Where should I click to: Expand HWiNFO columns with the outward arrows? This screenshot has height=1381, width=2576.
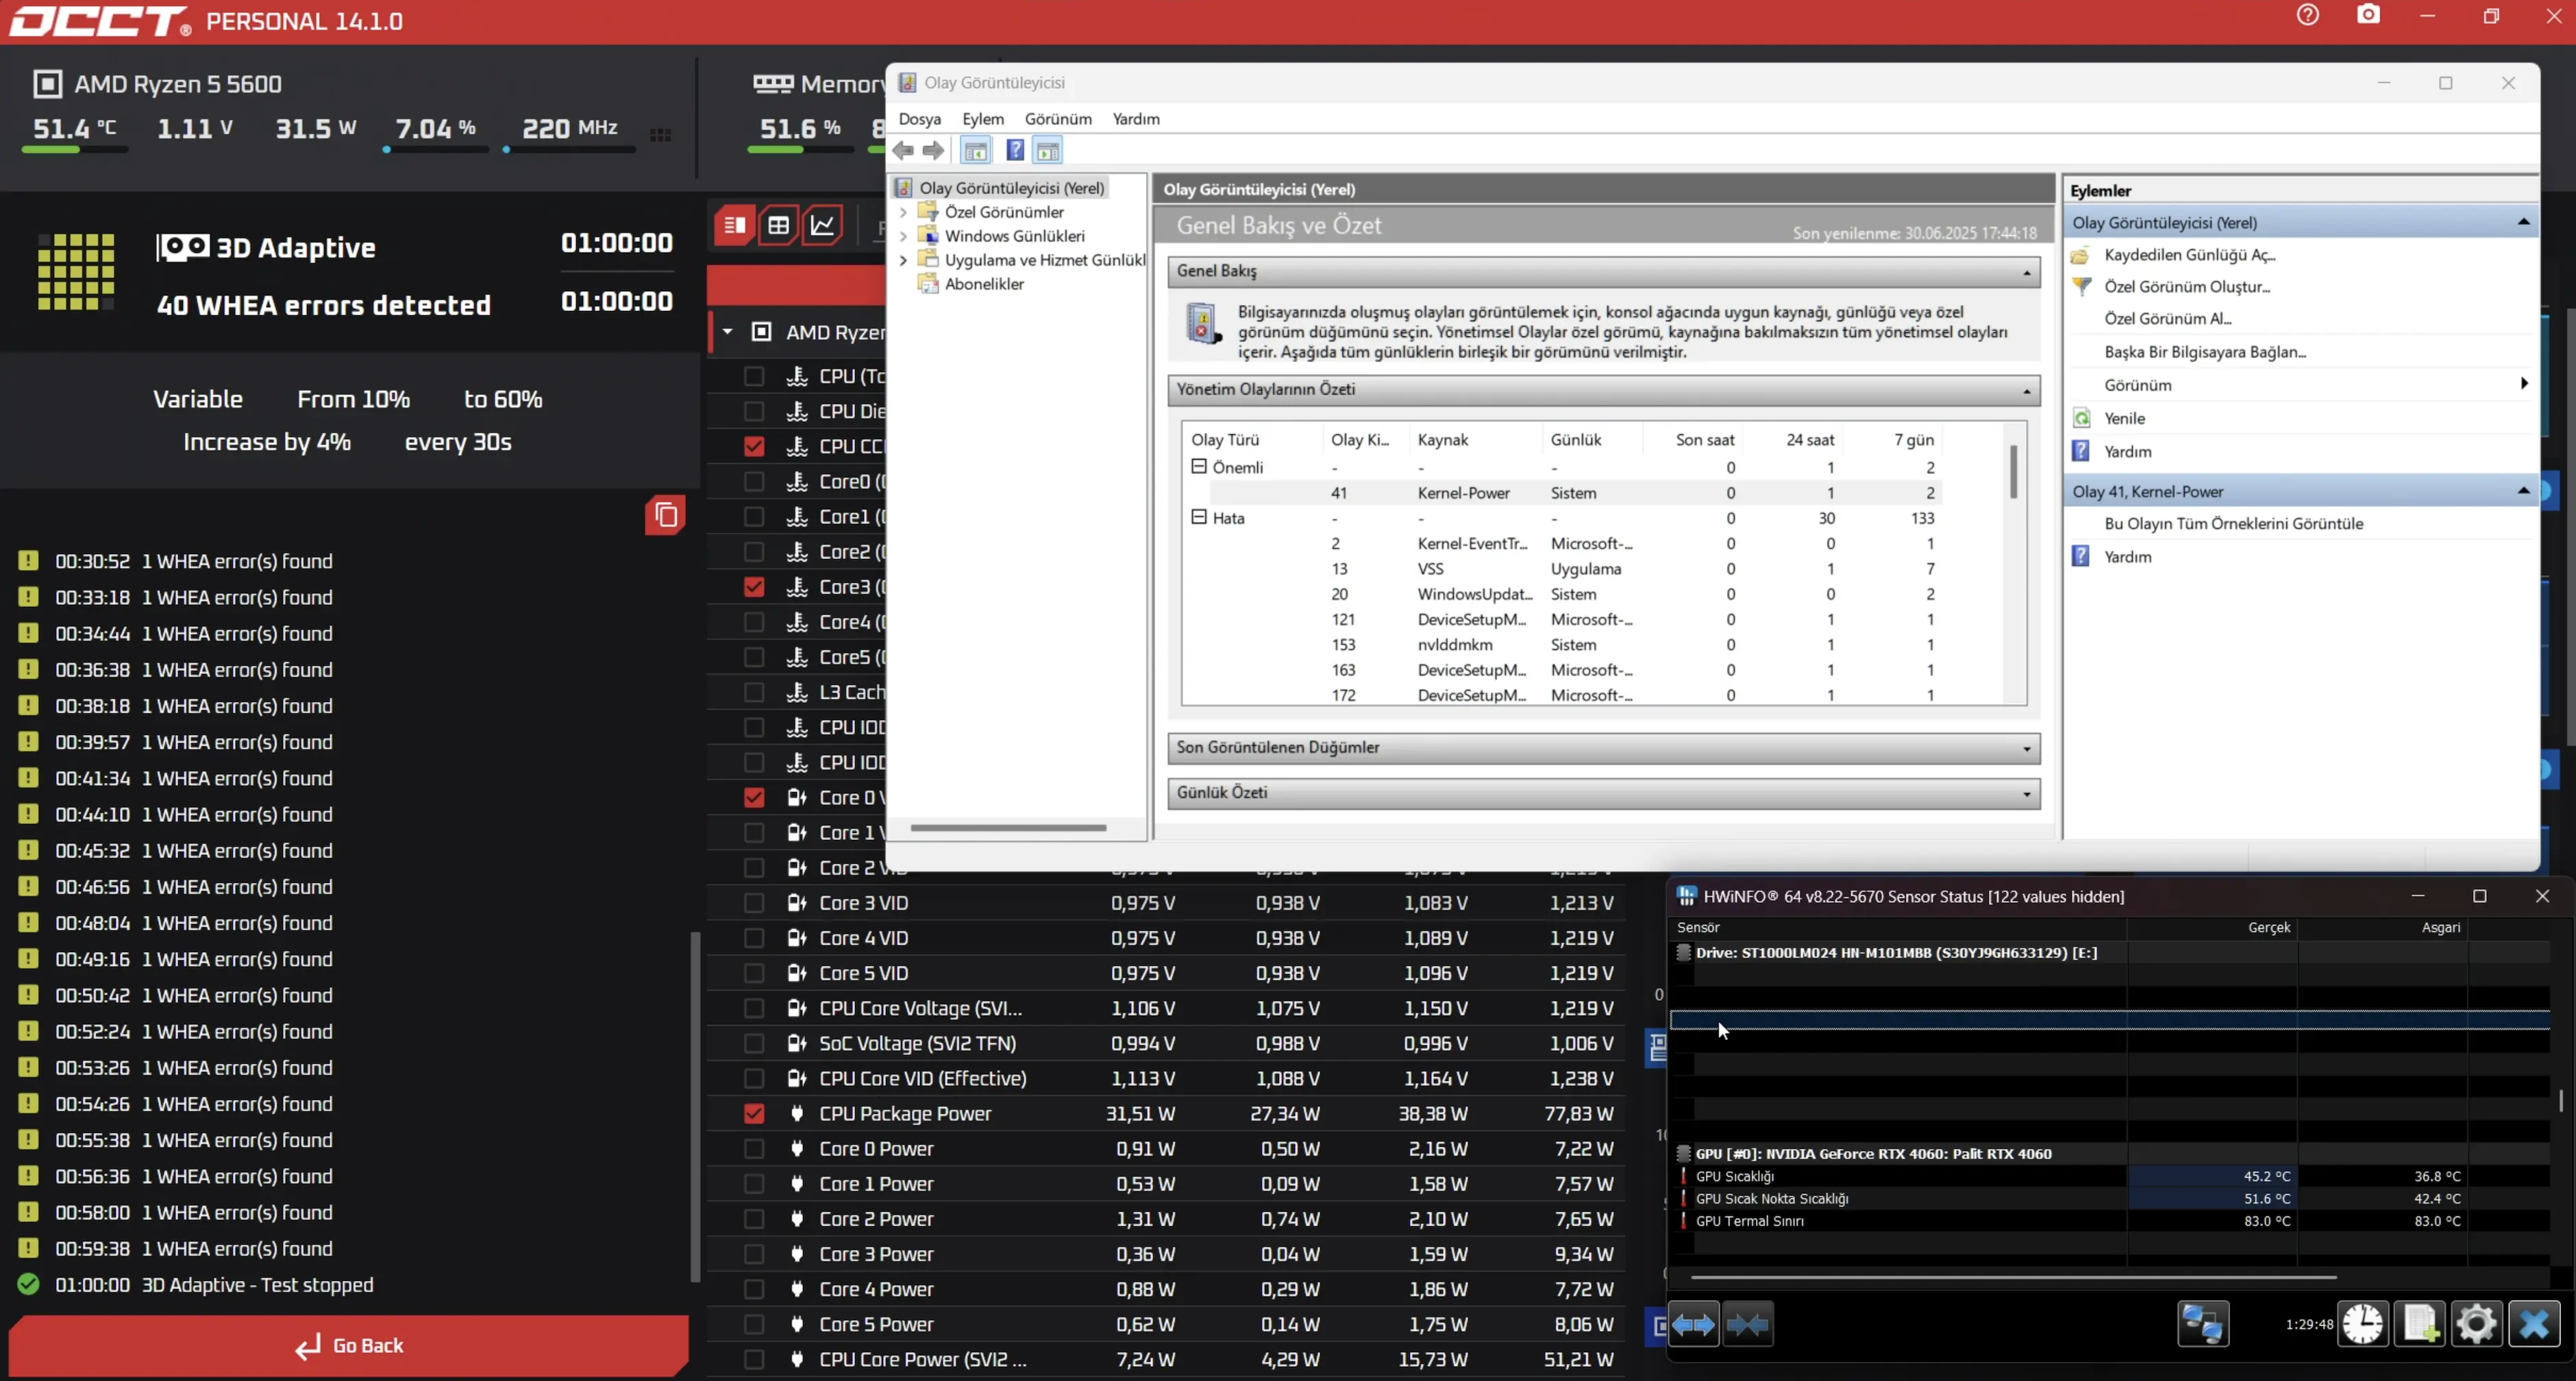tap(1693, 1325)
